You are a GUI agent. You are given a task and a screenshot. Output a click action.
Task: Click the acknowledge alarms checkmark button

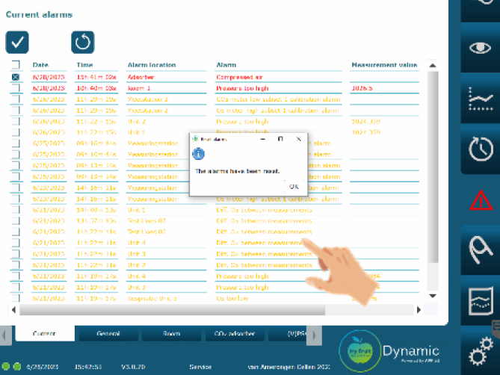(x=17, y=42)
